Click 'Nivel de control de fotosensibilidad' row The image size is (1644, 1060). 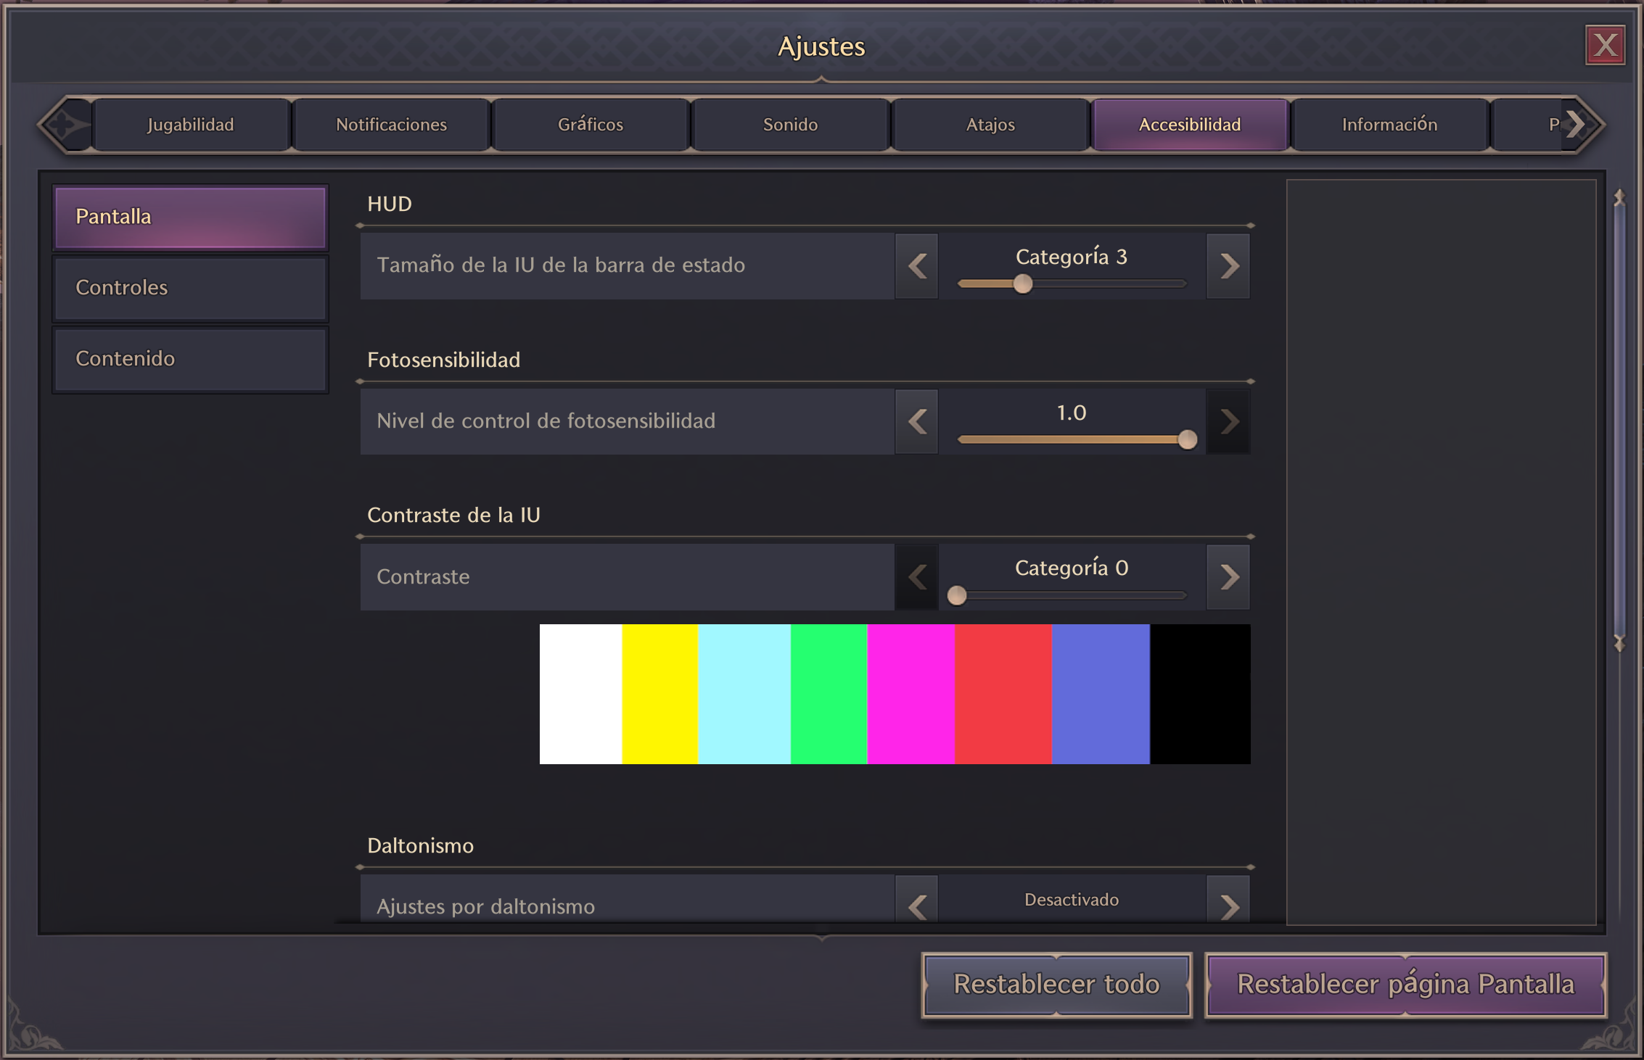[627, 421]
